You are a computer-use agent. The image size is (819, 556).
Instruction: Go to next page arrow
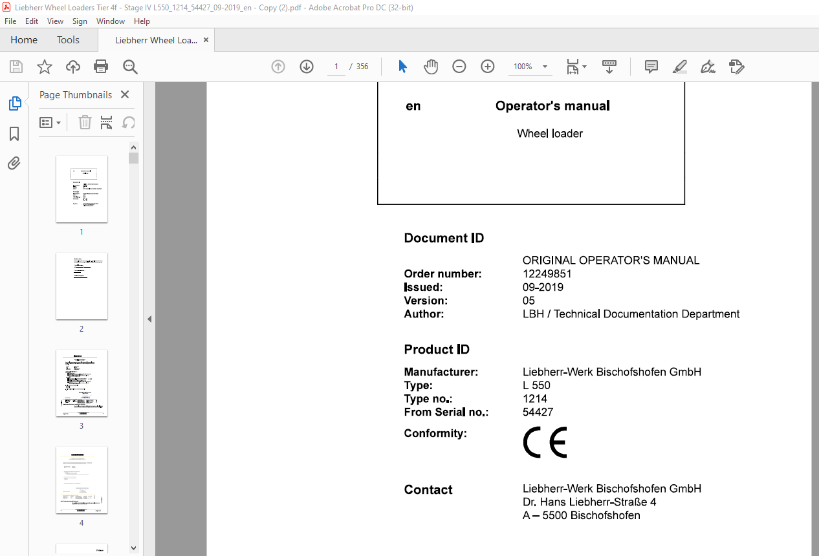[x=307, y=67]
